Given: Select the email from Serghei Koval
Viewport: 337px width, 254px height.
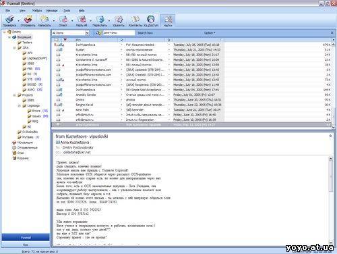Looking at the screenshot, I should (x=192, y=105).
